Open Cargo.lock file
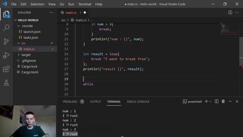Viewport: 243px width, 137px height. click(30, 66)
